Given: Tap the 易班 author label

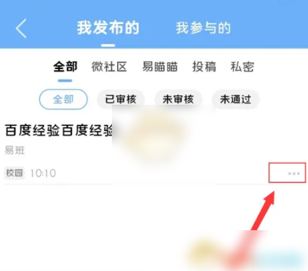Looking at the screenshot, I should [x=14, y=151].
